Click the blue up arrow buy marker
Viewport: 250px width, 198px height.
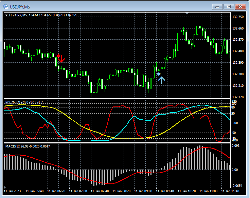161,80
